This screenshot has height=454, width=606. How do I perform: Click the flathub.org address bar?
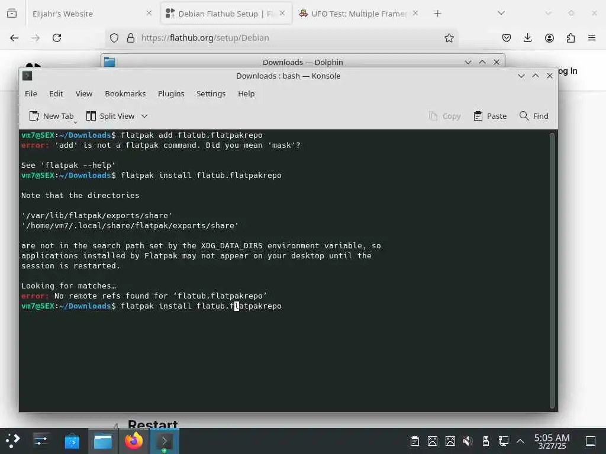(282, 38)
